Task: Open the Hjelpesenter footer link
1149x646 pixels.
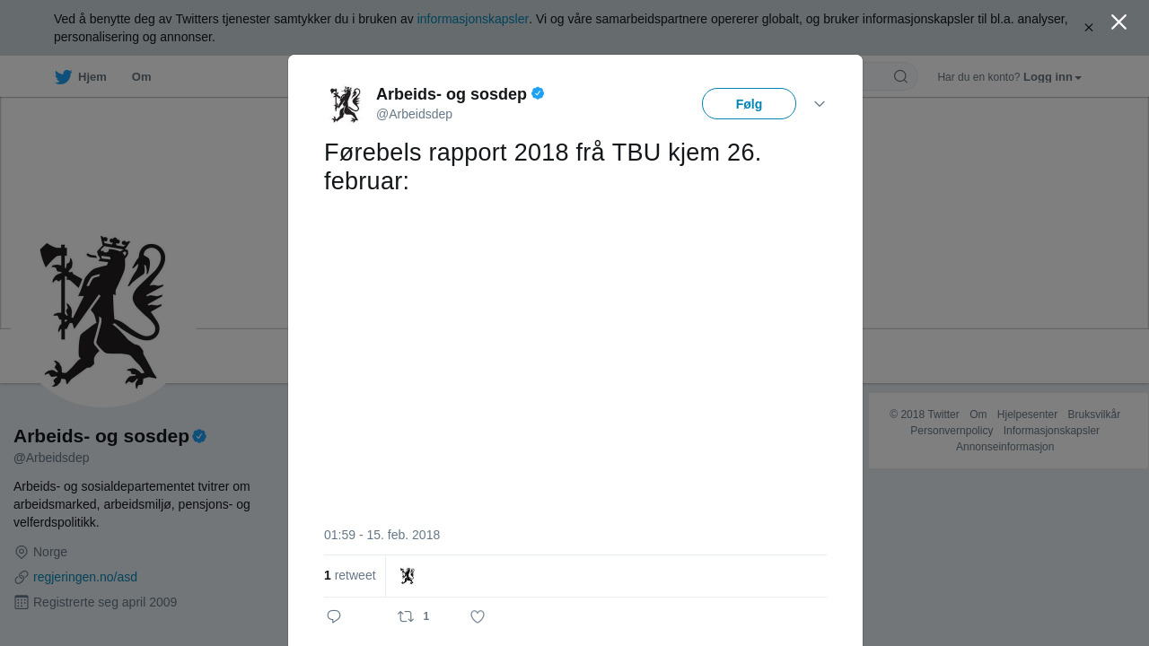Action: [1027, 415]
